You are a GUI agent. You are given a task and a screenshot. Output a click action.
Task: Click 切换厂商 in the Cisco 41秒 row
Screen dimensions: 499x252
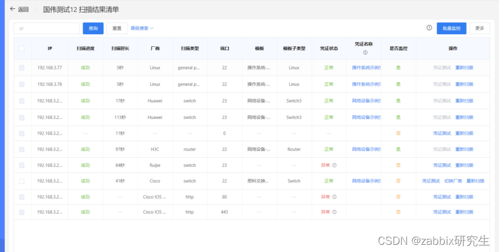453,181
